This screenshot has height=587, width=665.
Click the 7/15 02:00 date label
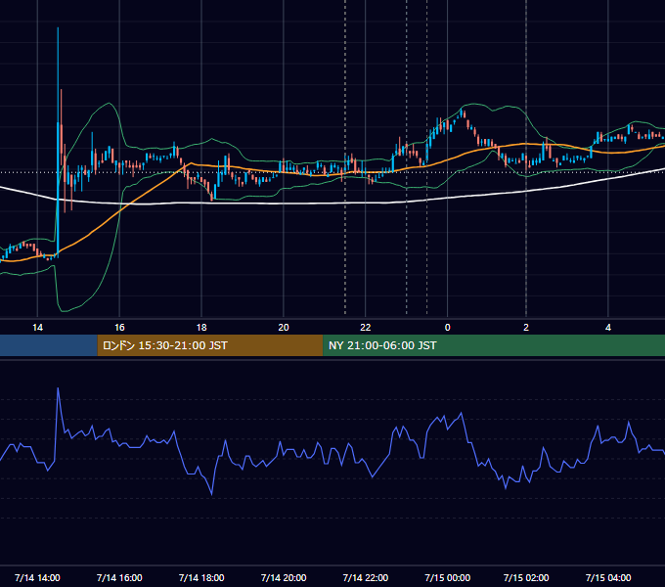point(526,577)
